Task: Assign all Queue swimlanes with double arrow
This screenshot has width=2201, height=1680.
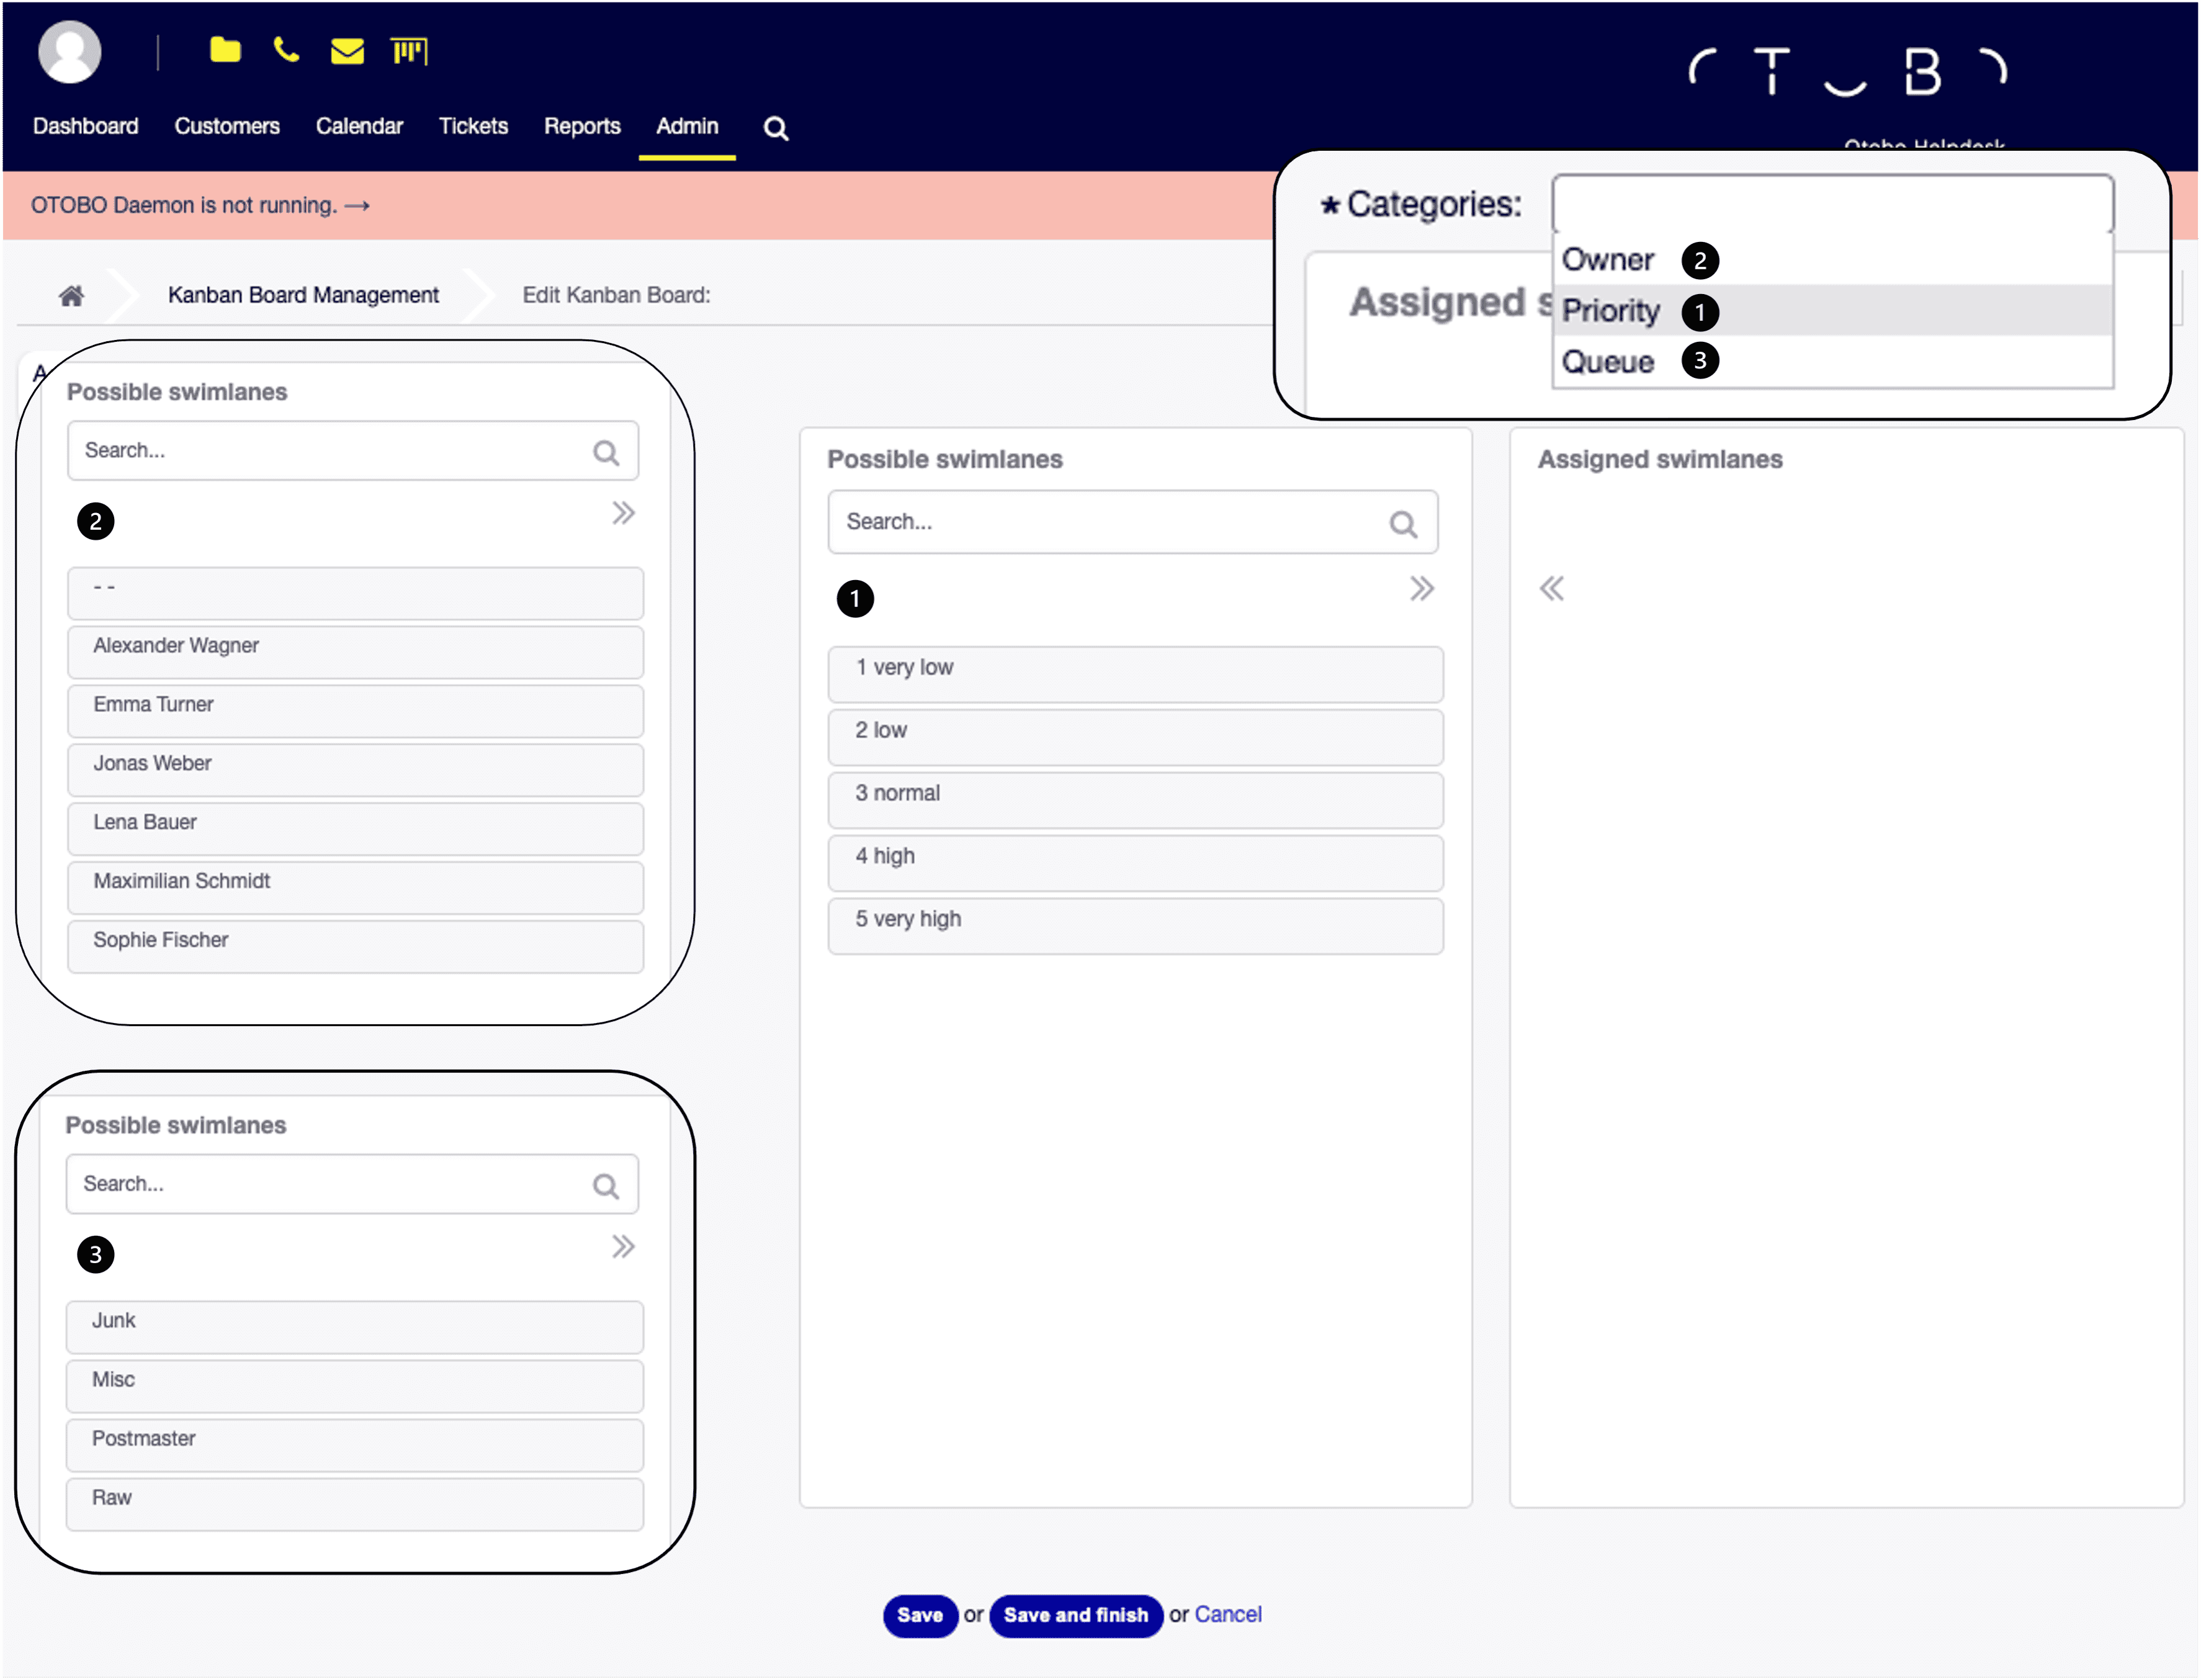Action: (623, 1247)
